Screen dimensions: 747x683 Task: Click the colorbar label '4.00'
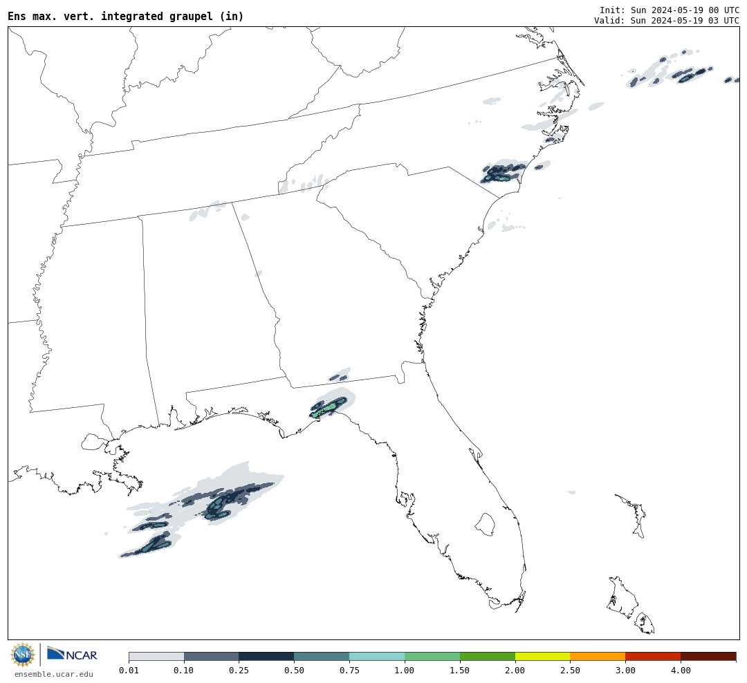pyautogui.click(x=681, y=670)
